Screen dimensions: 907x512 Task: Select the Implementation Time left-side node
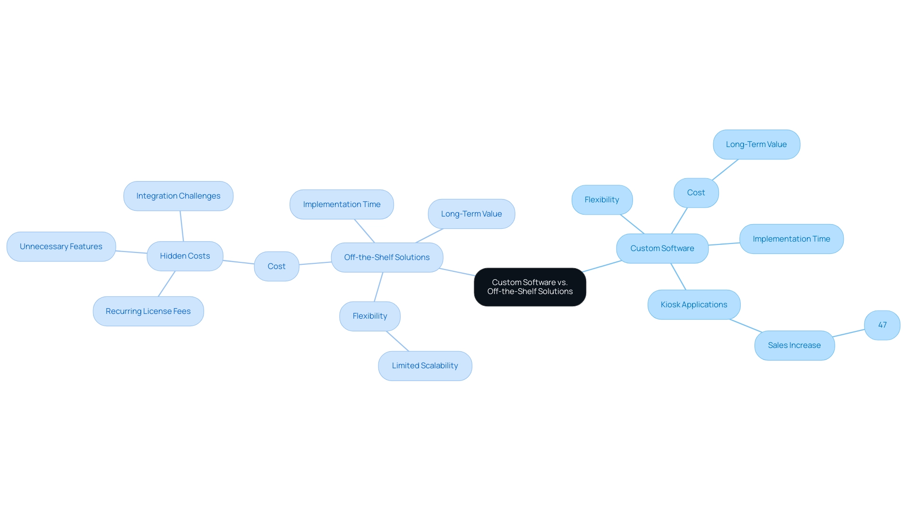pos(342,204)
